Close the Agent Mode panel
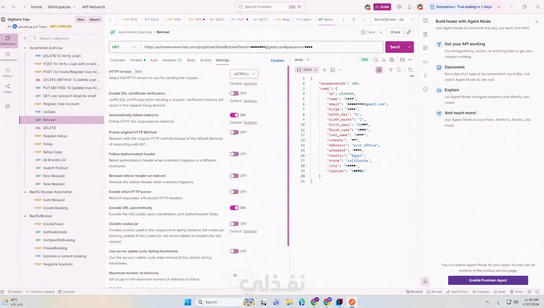 click(x=537, y=22)
